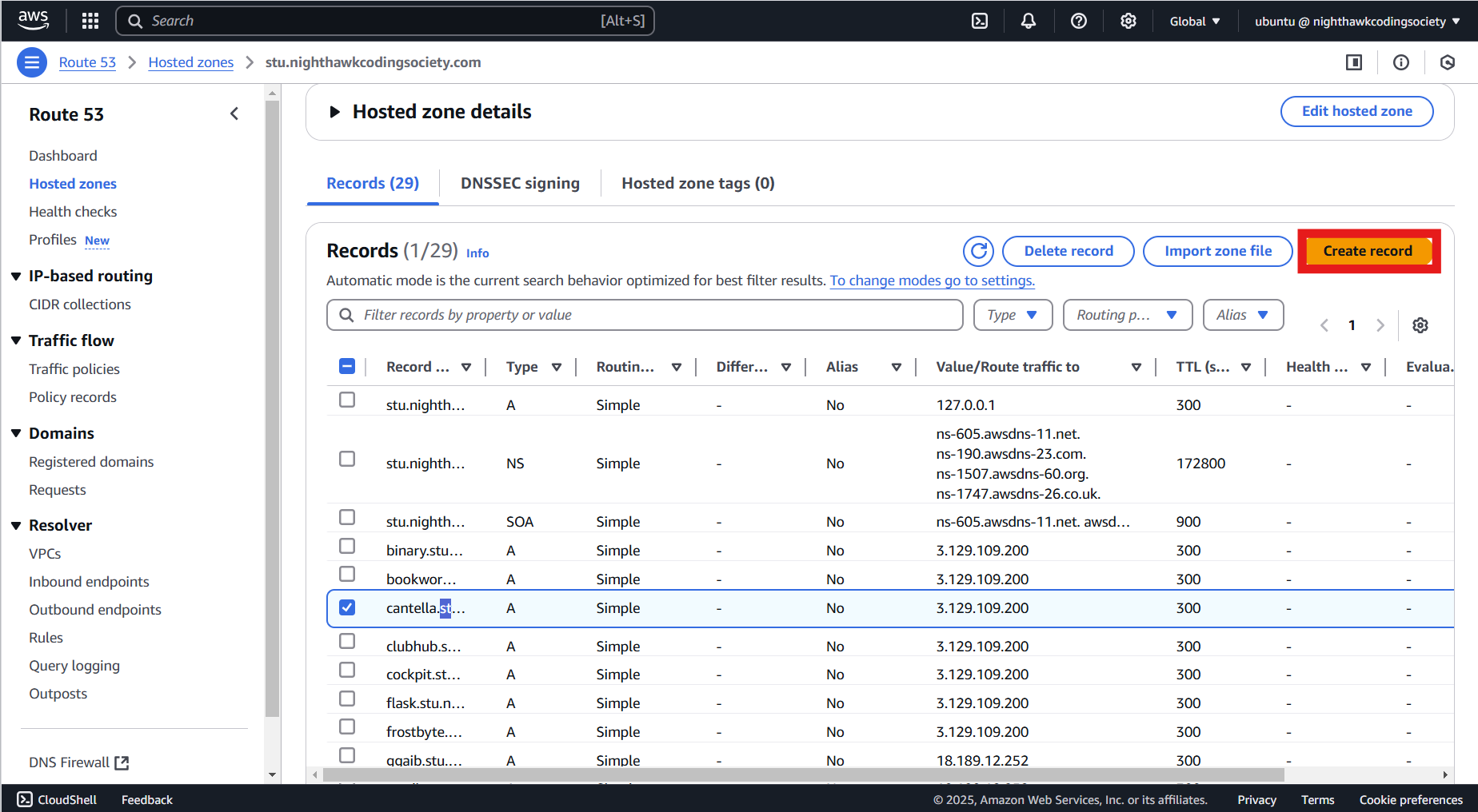1478x812 pixels.
Task: Select the NS record checkbox
Action: click(347, 459)
